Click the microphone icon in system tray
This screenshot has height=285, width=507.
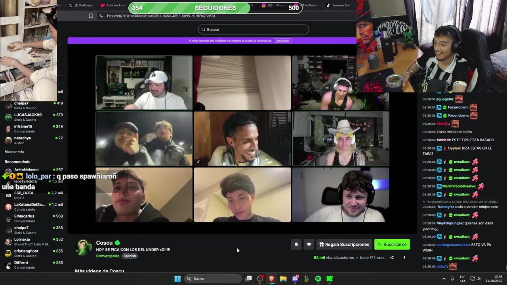(452, 279)
